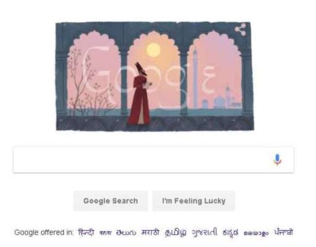The image size is (316, 247).
Task: Switch Google to the Bengali language link
Action: coord(105,233)
